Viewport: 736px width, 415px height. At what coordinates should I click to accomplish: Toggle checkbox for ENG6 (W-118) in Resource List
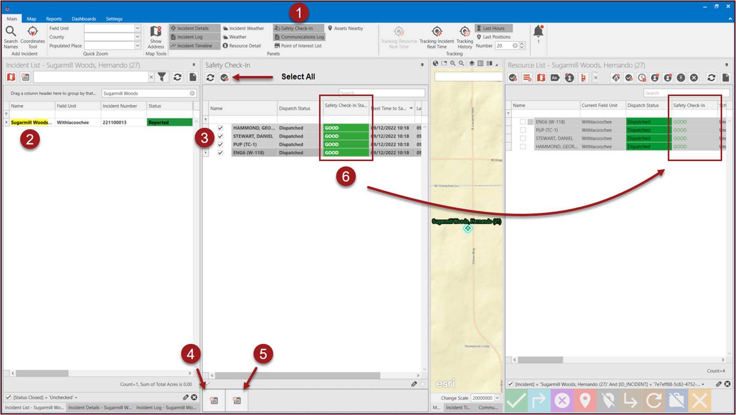click(523, 122)
